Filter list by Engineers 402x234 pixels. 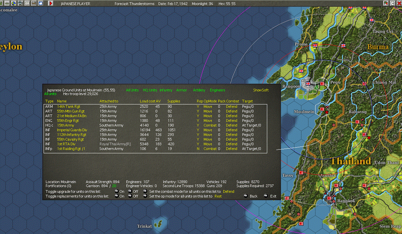(217, 90)
